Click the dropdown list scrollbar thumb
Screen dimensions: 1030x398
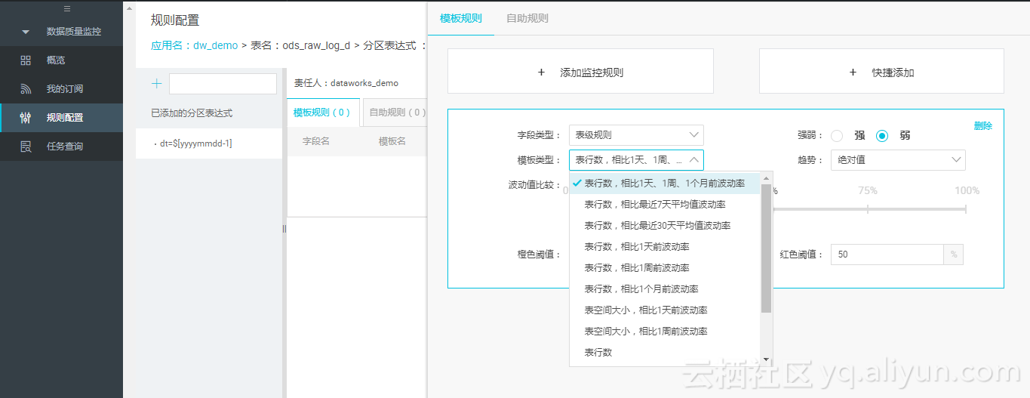(x=766, y=248)
